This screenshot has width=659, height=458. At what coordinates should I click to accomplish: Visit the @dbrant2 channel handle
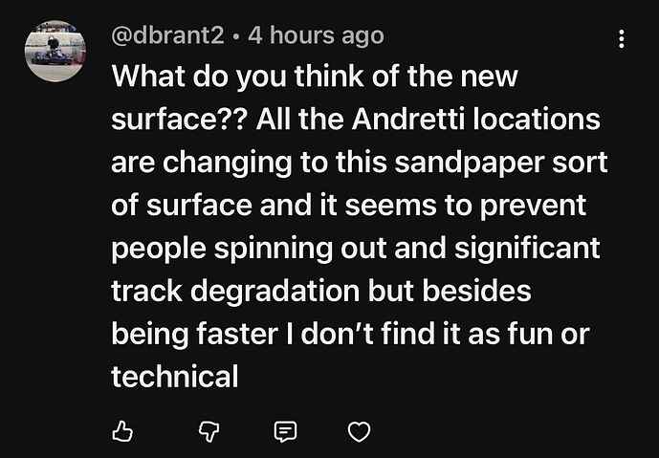coord(167,35)
